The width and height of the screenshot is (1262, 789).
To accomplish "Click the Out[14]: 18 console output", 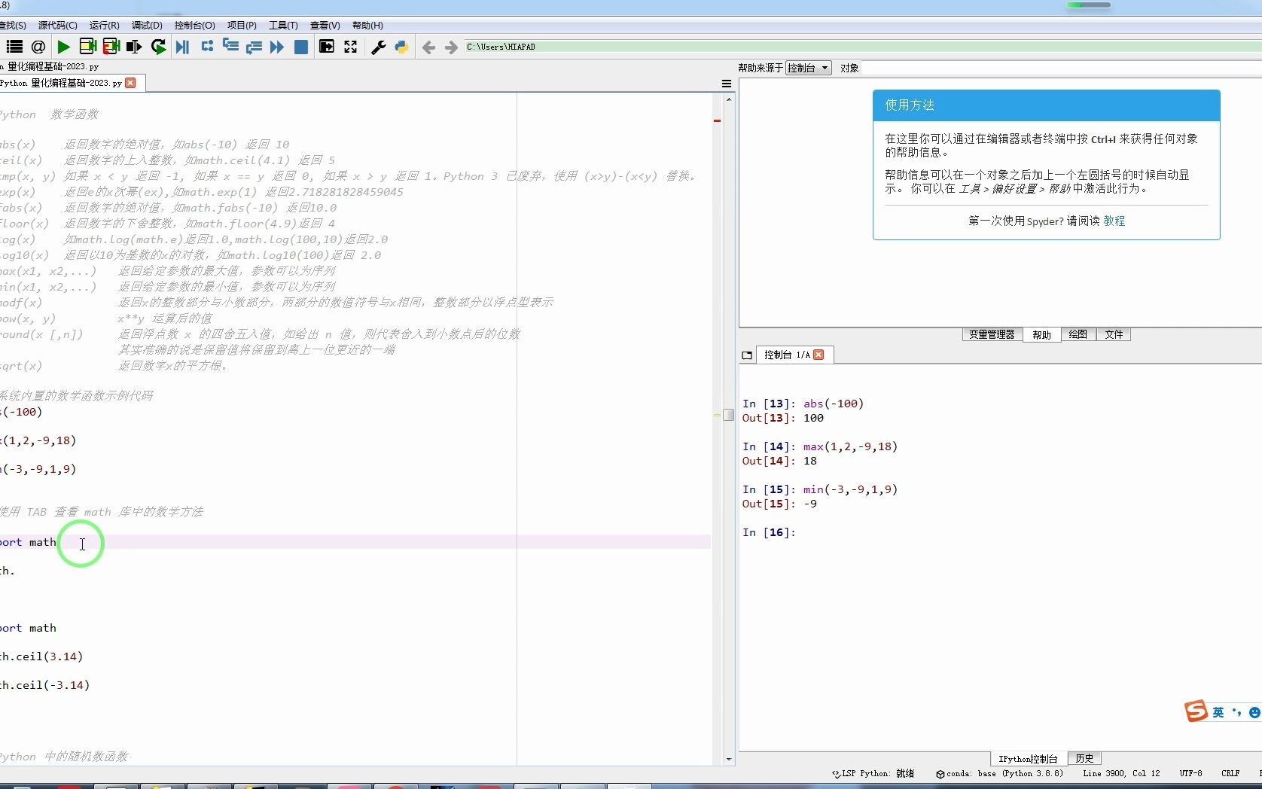I will pos(779,461).
